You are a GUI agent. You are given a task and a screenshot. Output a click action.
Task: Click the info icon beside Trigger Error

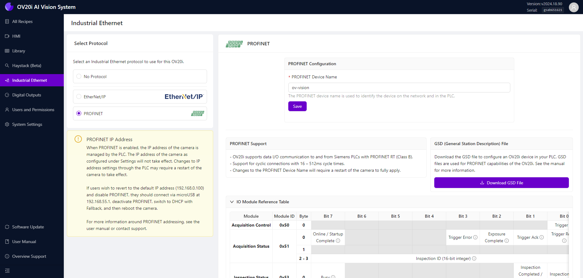475,237
